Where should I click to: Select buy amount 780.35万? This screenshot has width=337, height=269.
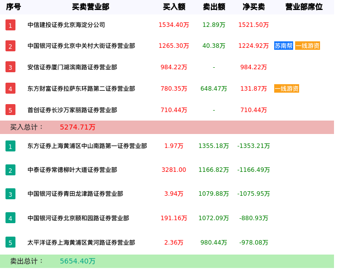tap(174, 89)
